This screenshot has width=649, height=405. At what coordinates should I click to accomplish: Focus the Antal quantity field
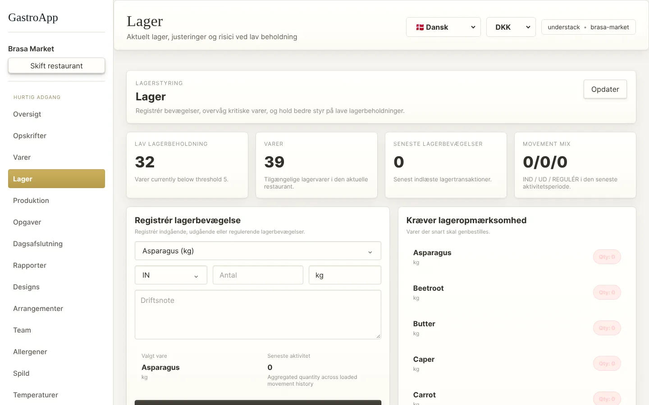[x=258, y=275]
